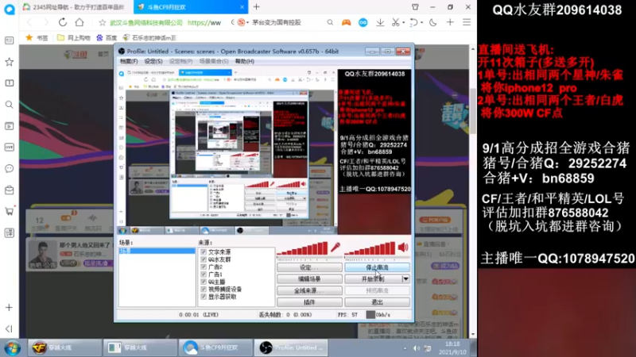
Task: Reload the browser page
Action: (x=63, y=23)
